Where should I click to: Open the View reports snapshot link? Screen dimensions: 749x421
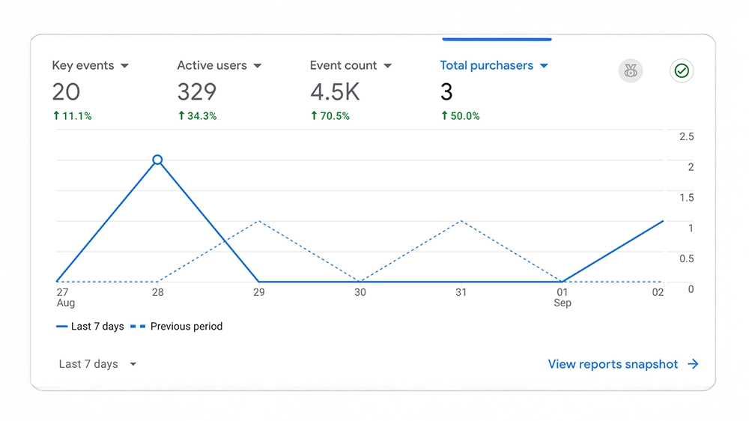pyautogui.click(x=613, y=364)
